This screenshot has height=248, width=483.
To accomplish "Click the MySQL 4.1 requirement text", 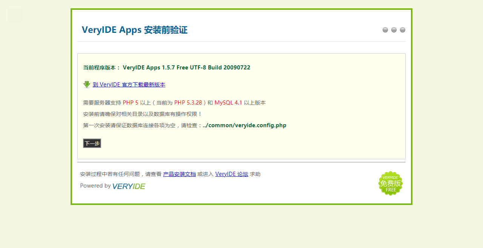I will coord(228,103).
